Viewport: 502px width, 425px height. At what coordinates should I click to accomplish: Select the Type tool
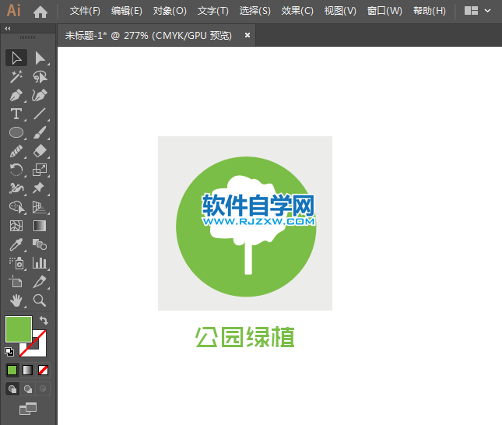tap(16, 114)
